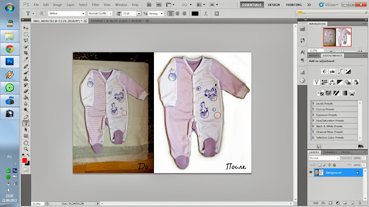Add a Curves adjustment

pos(340,71)
